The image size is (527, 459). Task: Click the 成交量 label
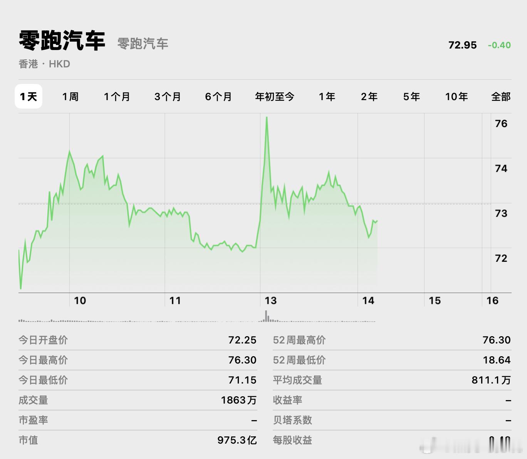coord(33,400)
